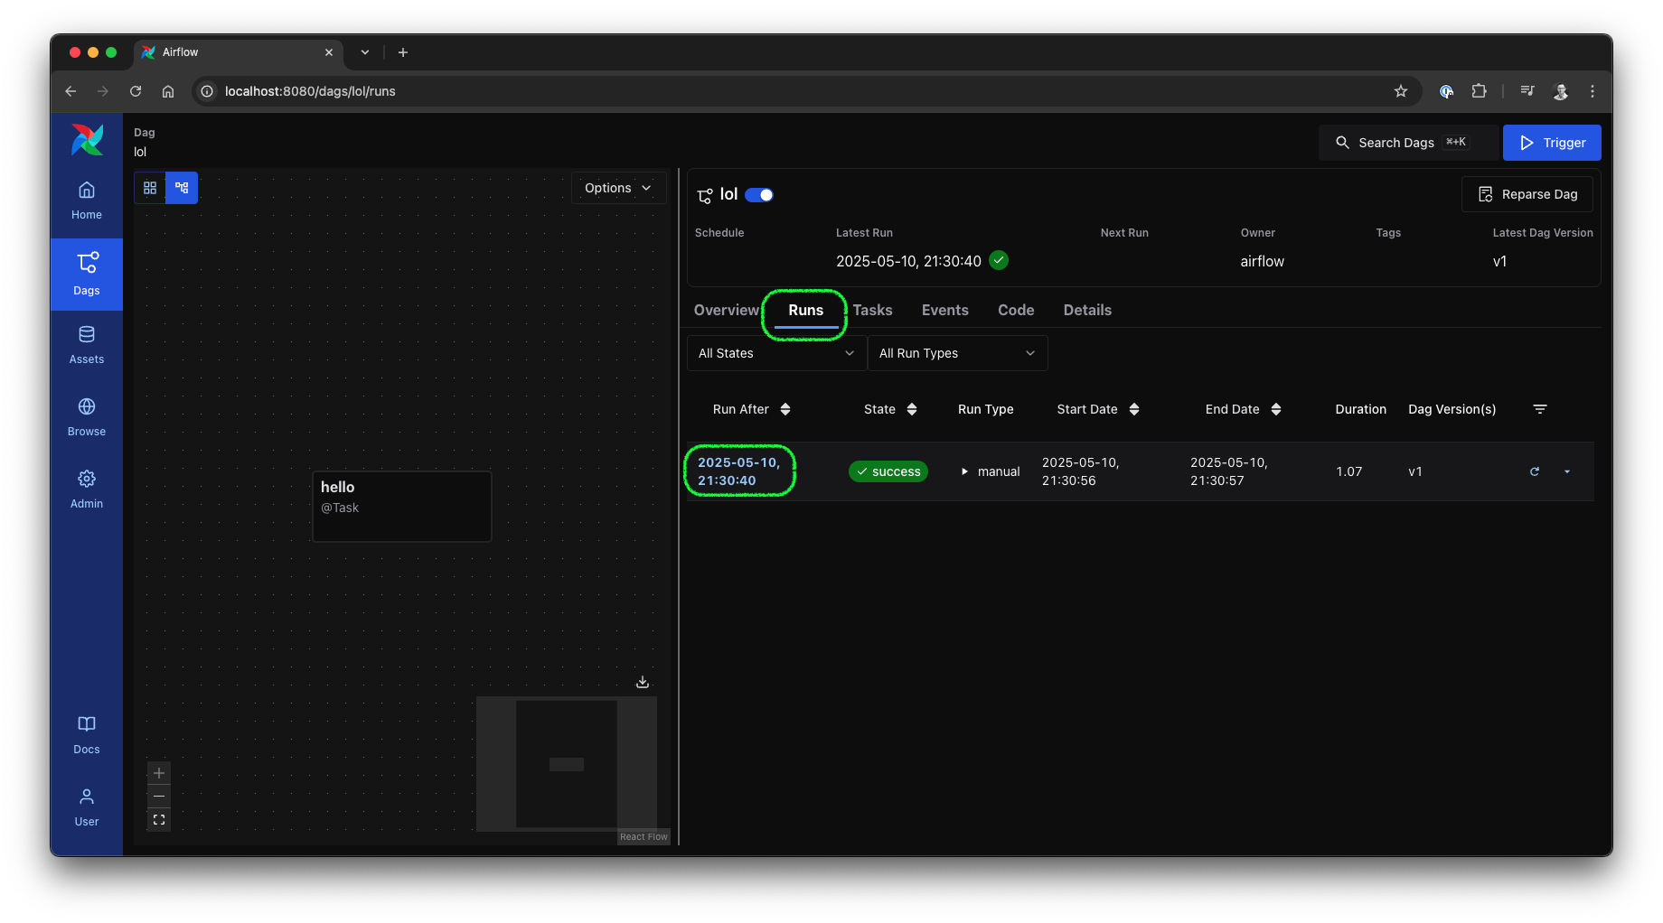Click the Search Dags field
The width and height of the screenshot is (1663, 923).
pos(1406,142)
